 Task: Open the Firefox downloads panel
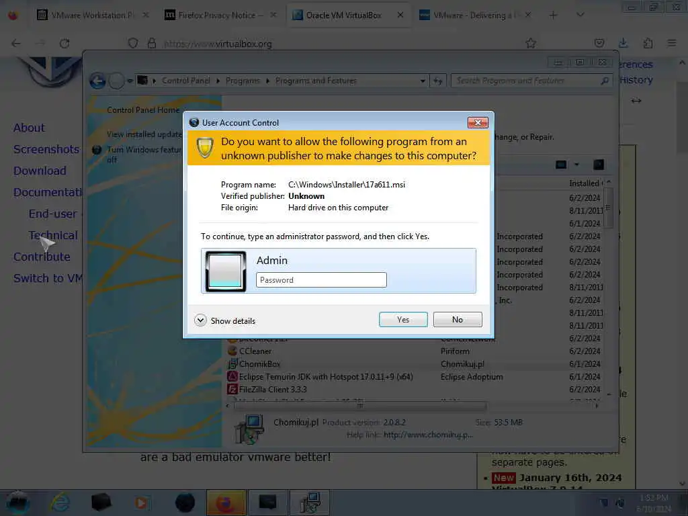(623, 43)
